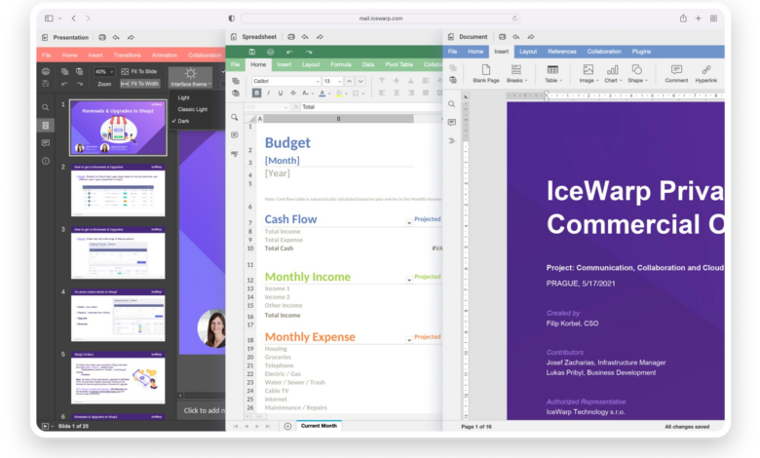This screenshot has height=458, width=760.
Task: Select checked Dark interface theme
Action: click(x=184, y=121)
